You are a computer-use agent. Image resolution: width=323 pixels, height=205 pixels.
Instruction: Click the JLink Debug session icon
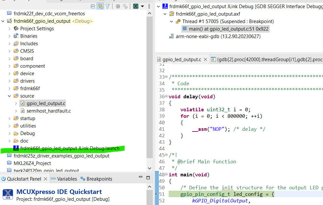(165, 7)
